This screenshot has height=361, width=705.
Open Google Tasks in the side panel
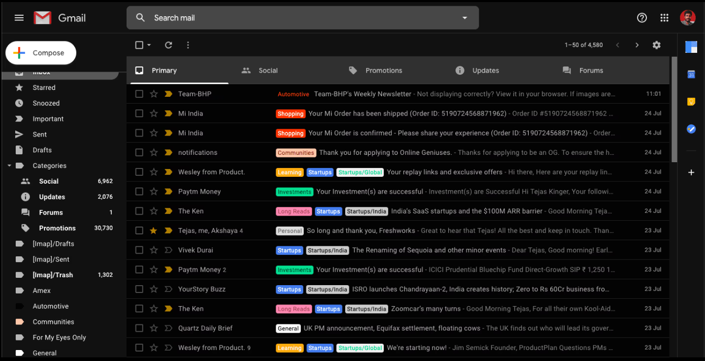691,129
